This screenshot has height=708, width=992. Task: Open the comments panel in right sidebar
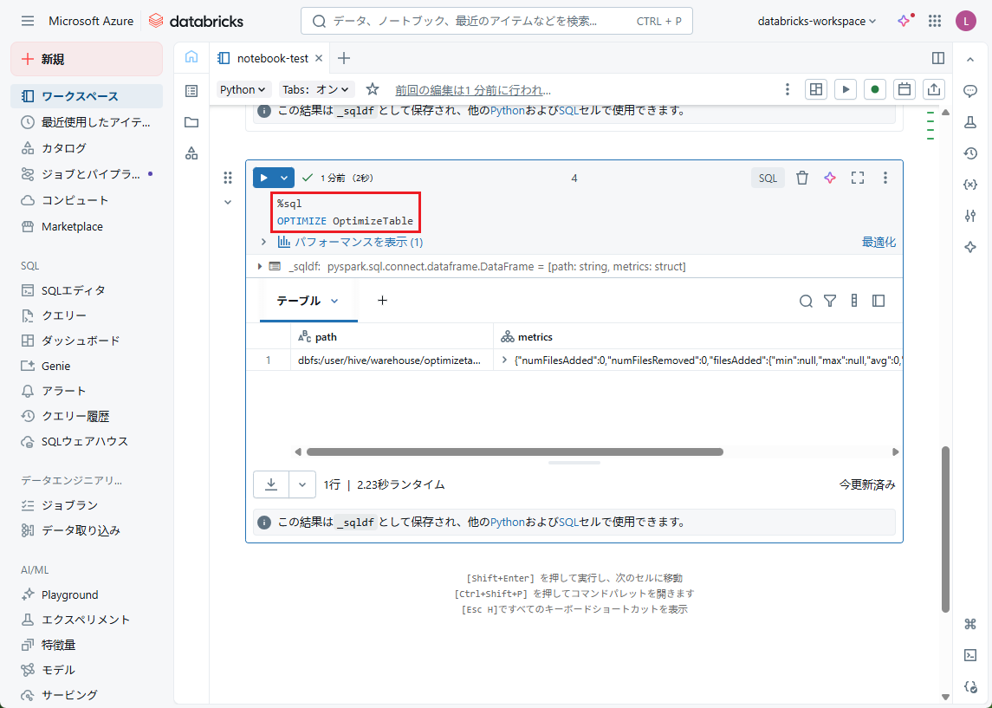pos(970,91)
